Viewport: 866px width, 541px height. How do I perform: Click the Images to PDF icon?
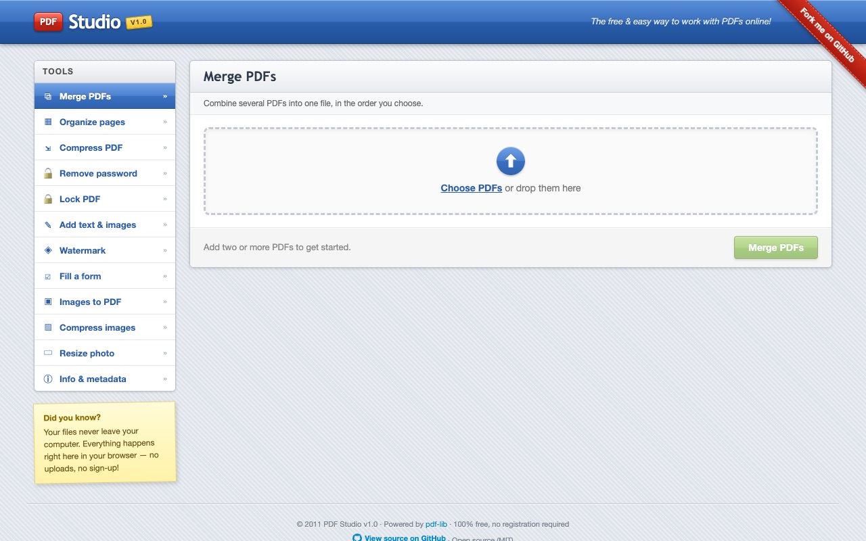point(48,302)
